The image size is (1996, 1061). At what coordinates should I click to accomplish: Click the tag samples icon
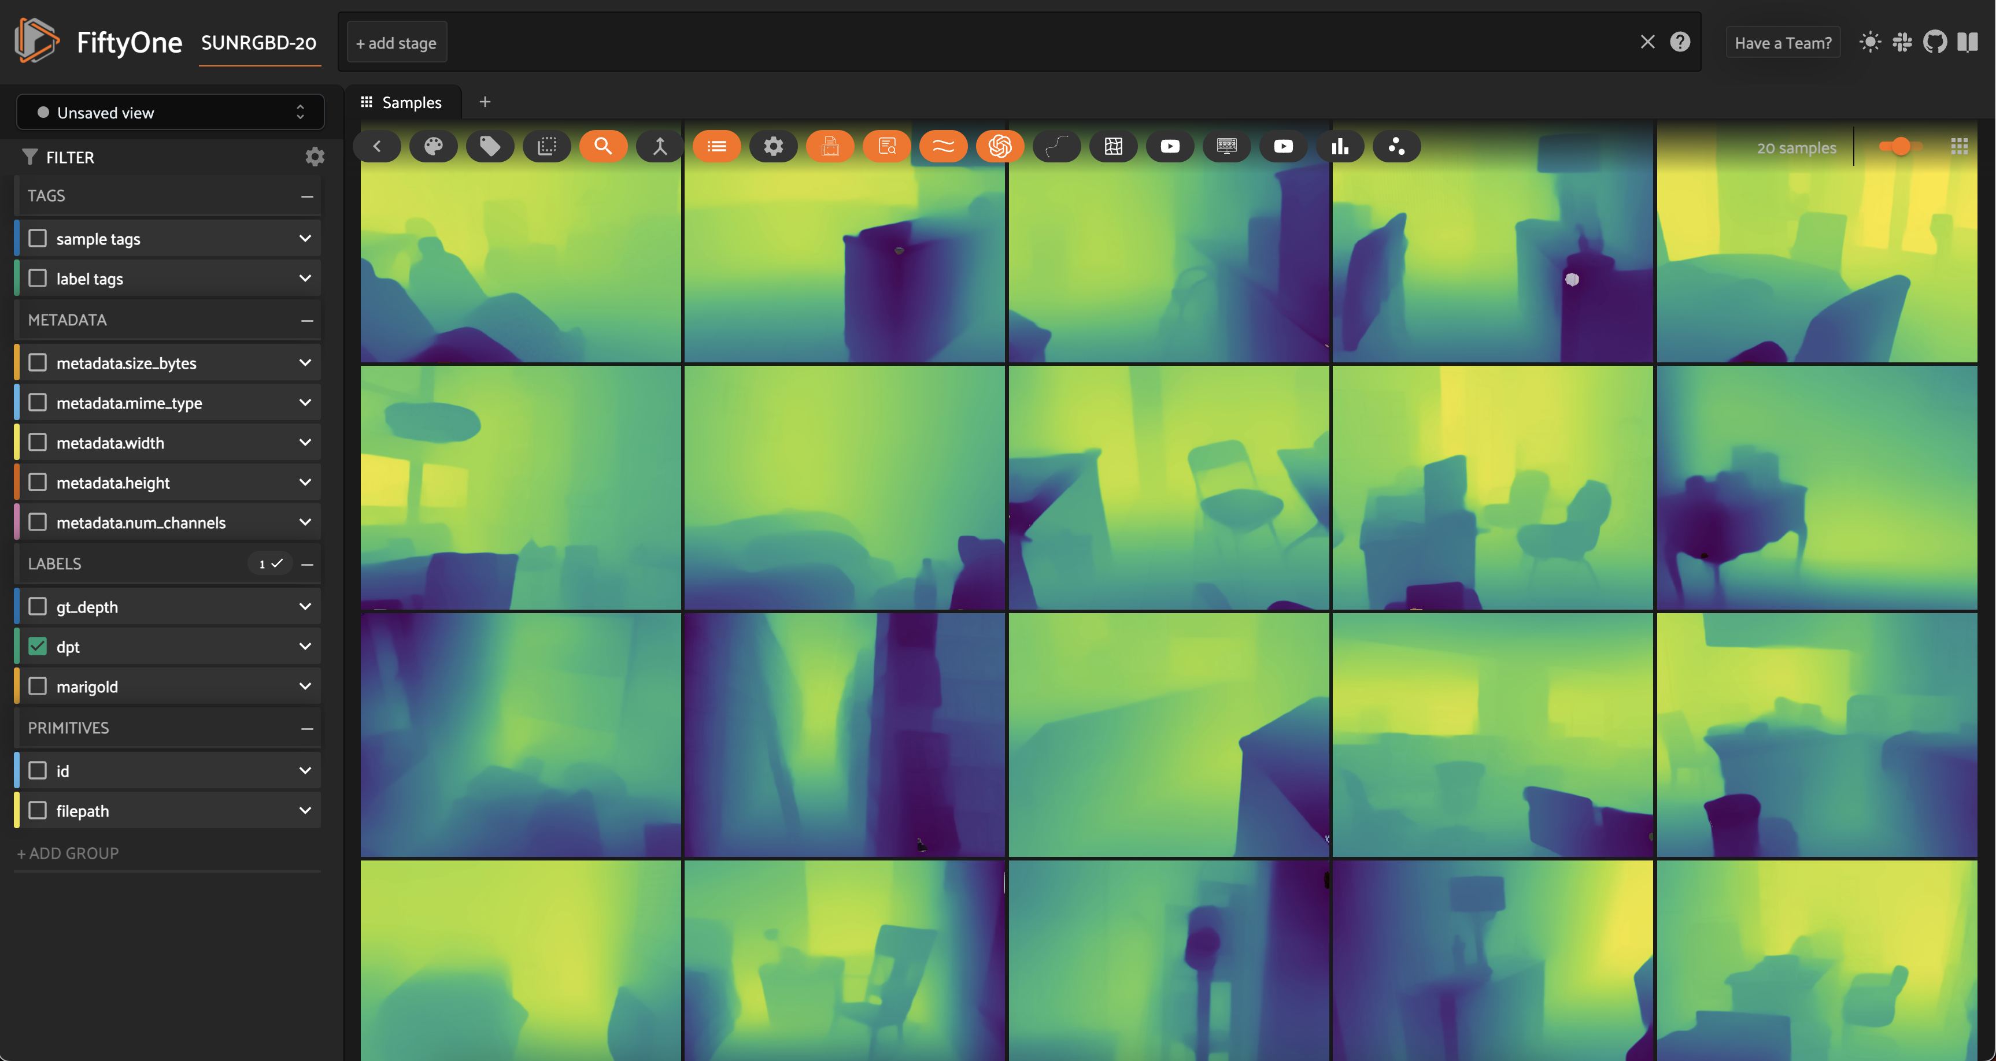click(490, 146)
